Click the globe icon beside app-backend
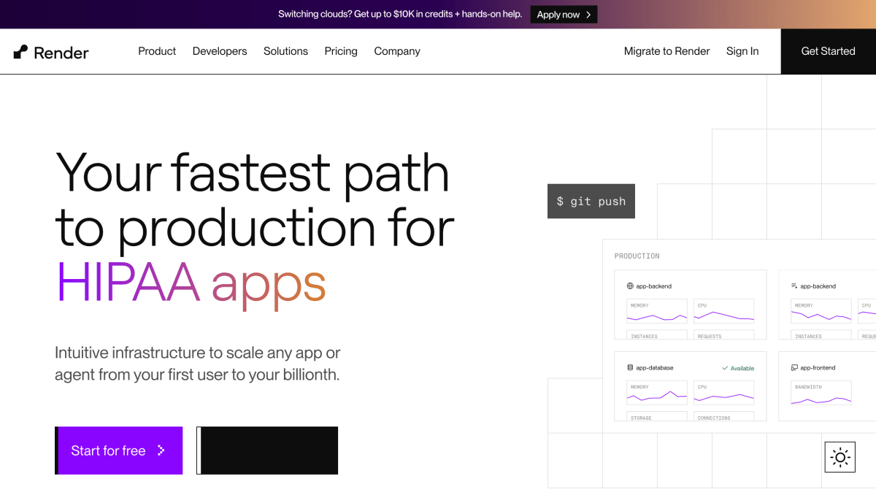The height and width of the screenshot is (493, 876). coord(630,286)
